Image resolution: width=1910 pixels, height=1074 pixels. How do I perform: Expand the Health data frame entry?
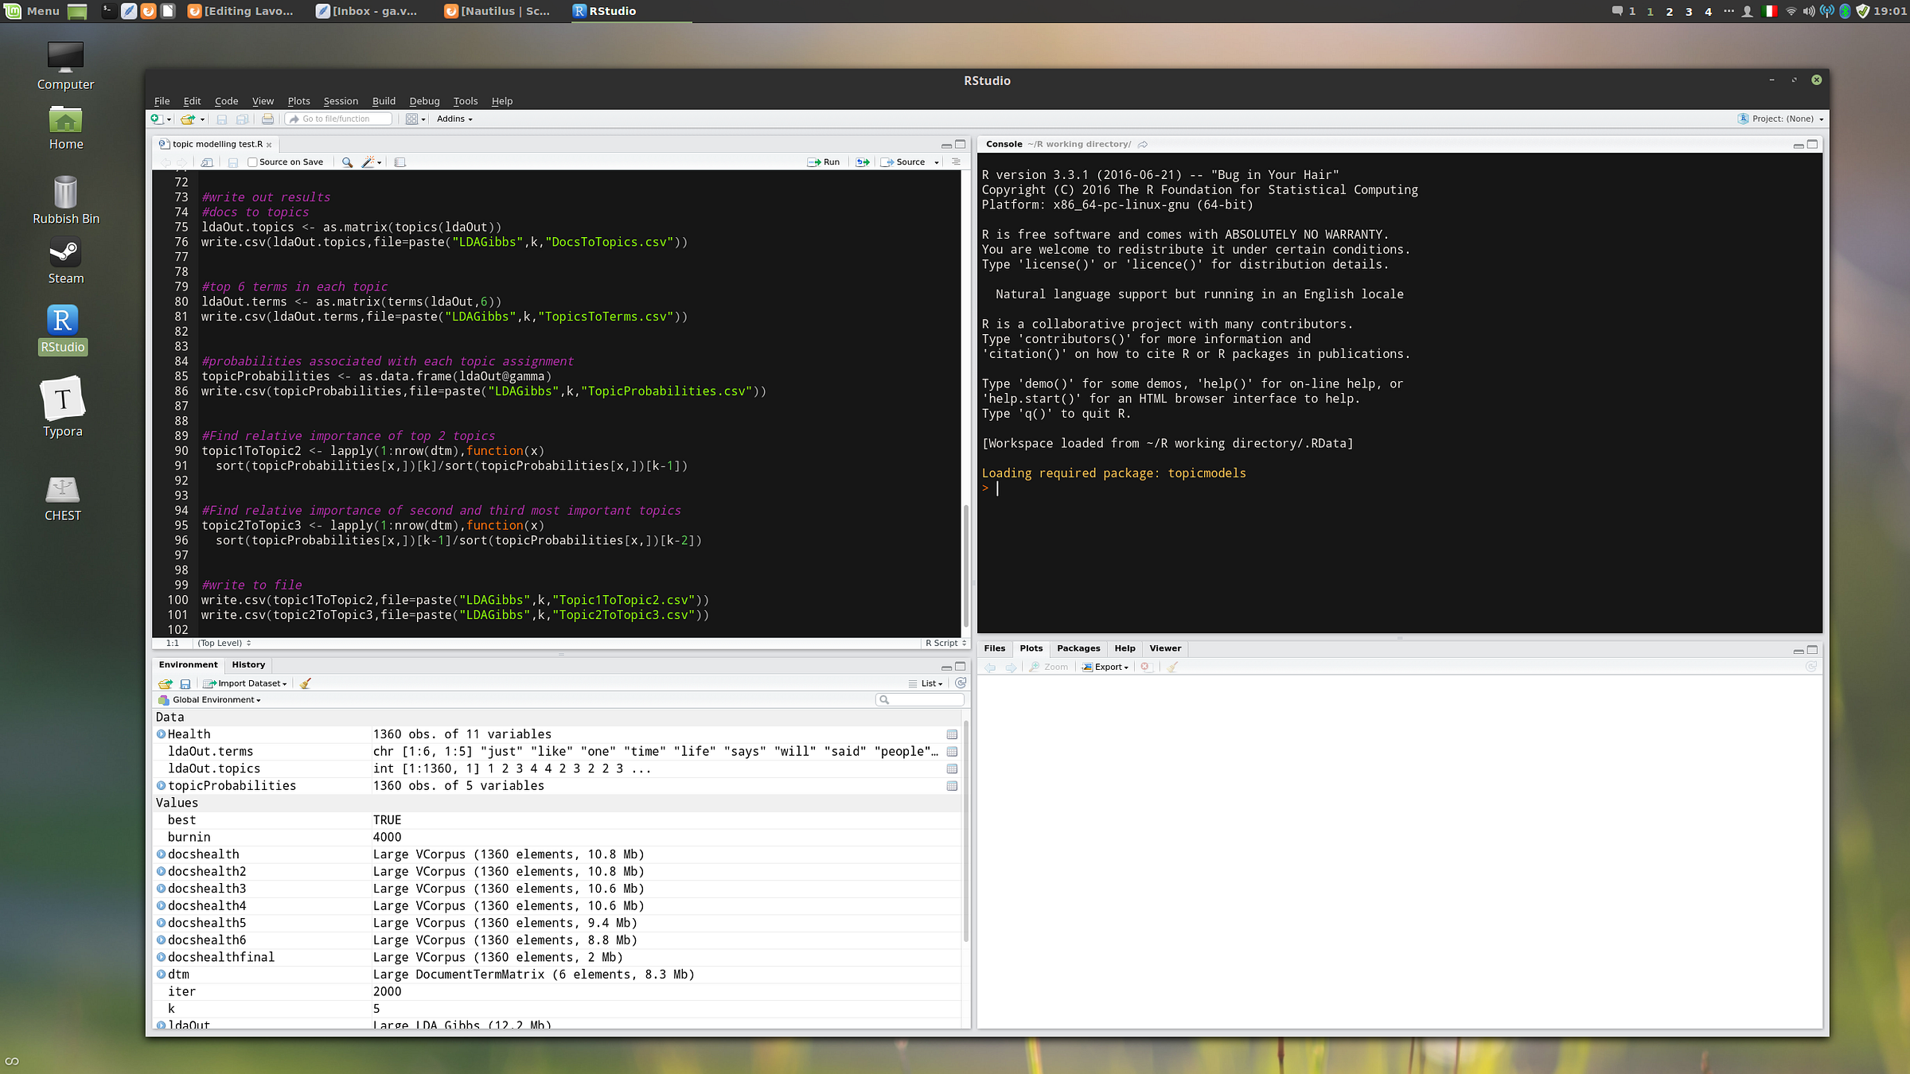click(161, 734)
